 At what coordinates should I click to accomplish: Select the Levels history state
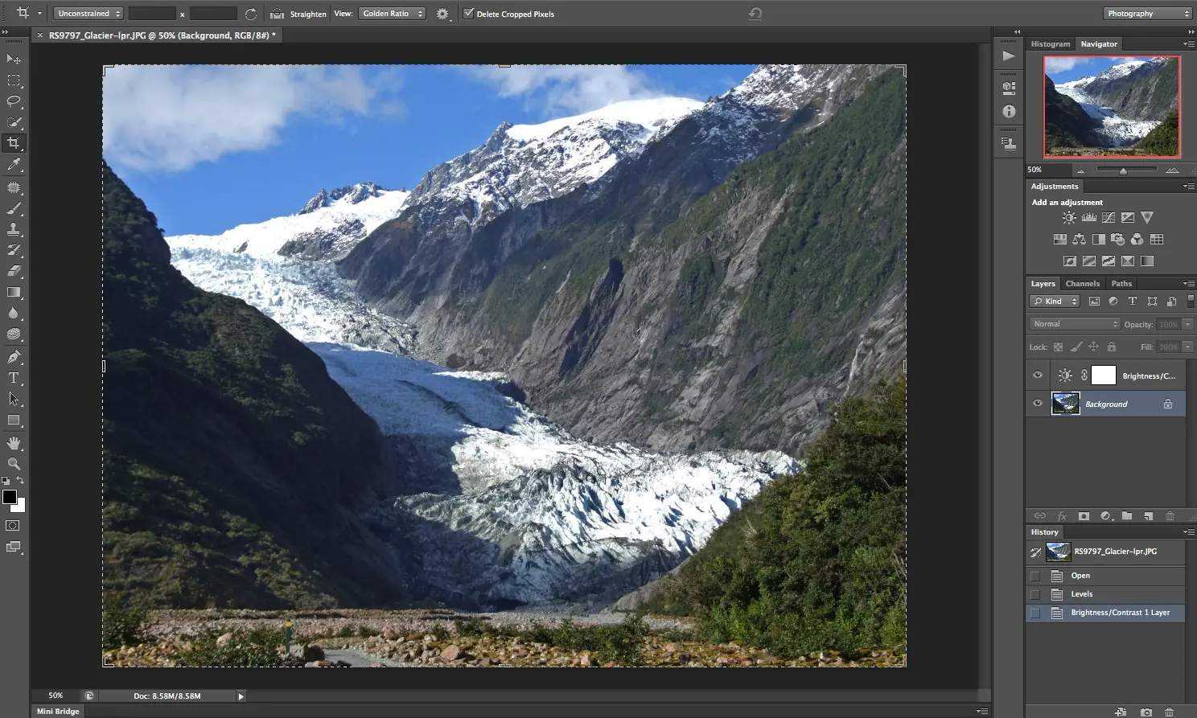coord(1105,594)
